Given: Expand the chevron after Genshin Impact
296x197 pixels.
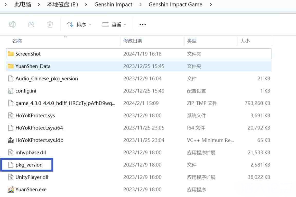Looking at the screenshot, I should (140, 4).
